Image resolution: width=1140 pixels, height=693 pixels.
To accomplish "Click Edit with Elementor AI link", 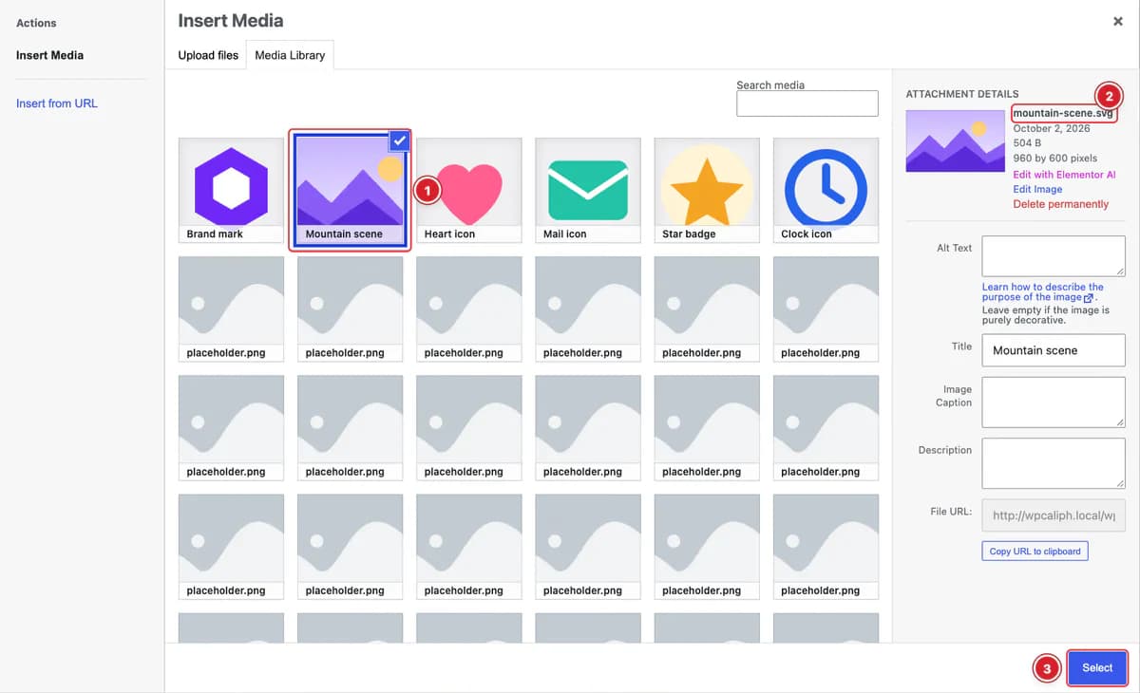I will [1064, 175].
